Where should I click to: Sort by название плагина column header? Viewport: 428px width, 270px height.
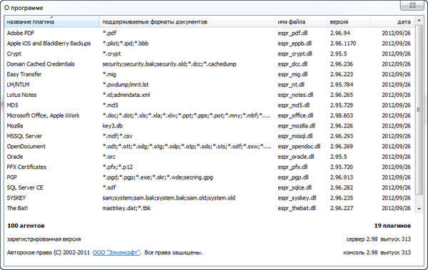pos(52,22)
